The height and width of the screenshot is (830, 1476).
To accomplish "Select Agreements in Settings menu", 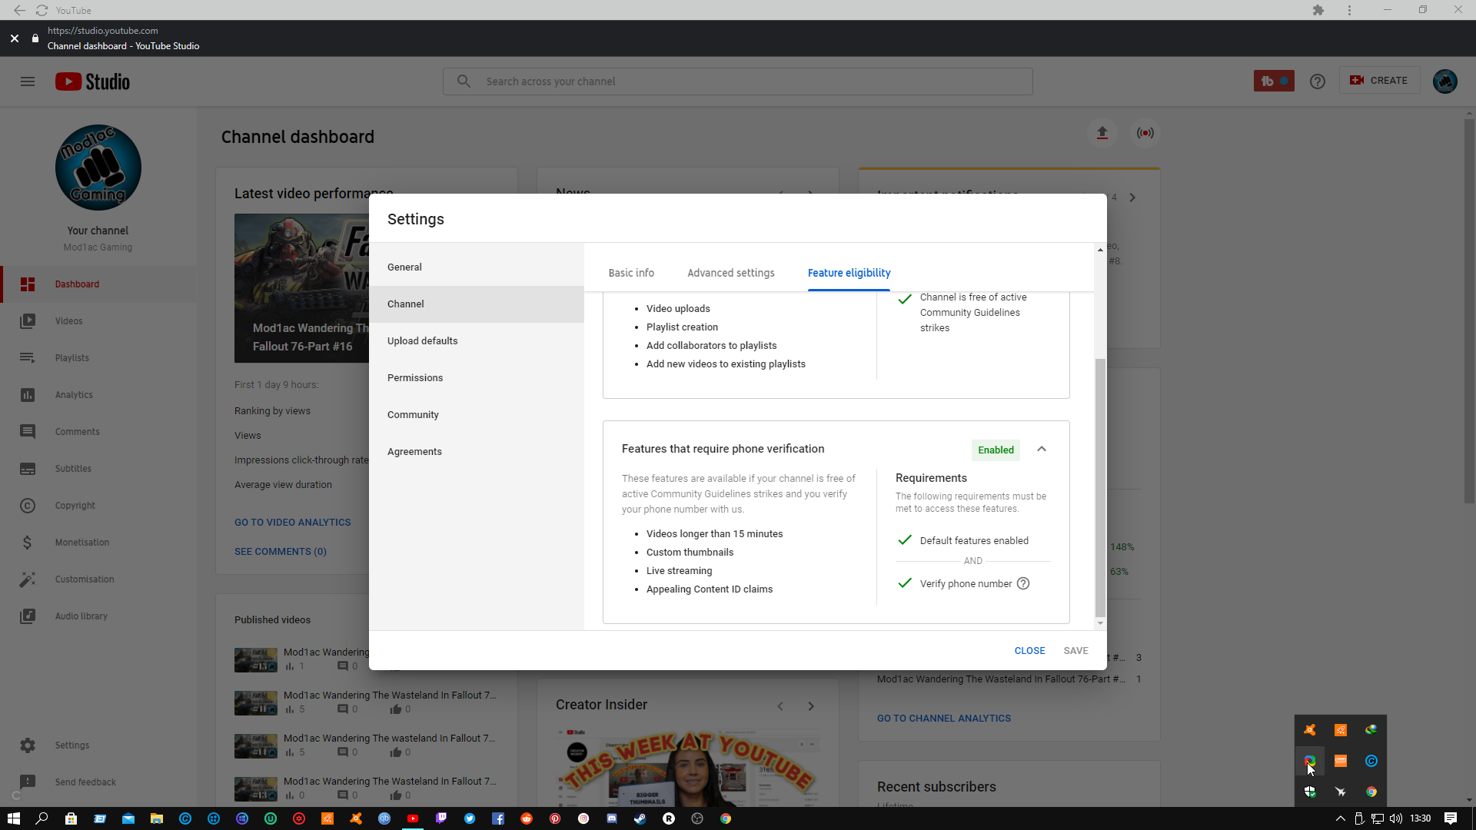I will tap(477, 452).
